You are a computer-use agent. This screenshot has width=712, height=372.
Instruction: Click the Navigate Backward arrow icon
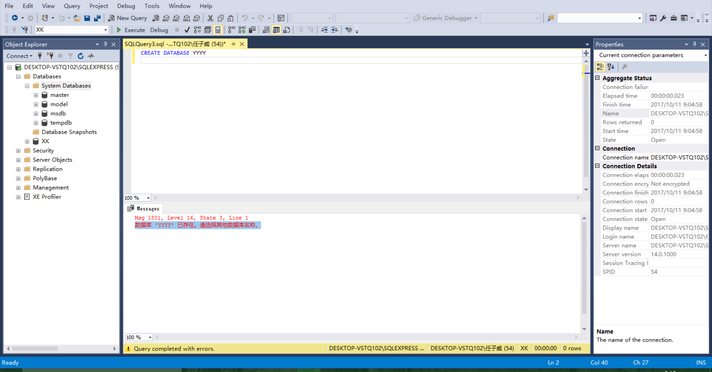pos(15,18)
